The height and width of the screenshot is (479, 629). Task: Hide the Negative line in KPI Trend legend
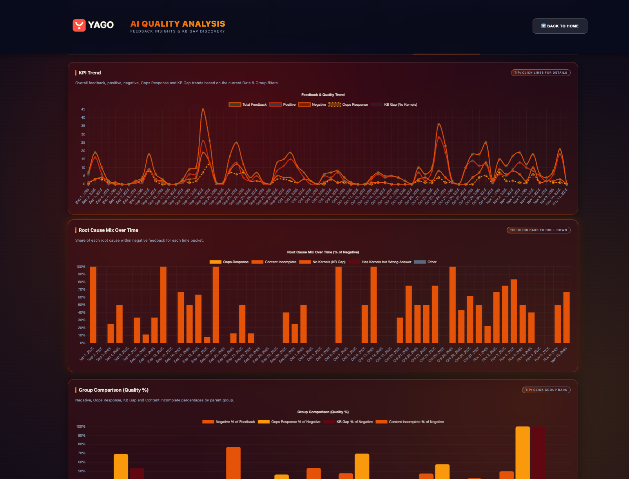point(319,105)
